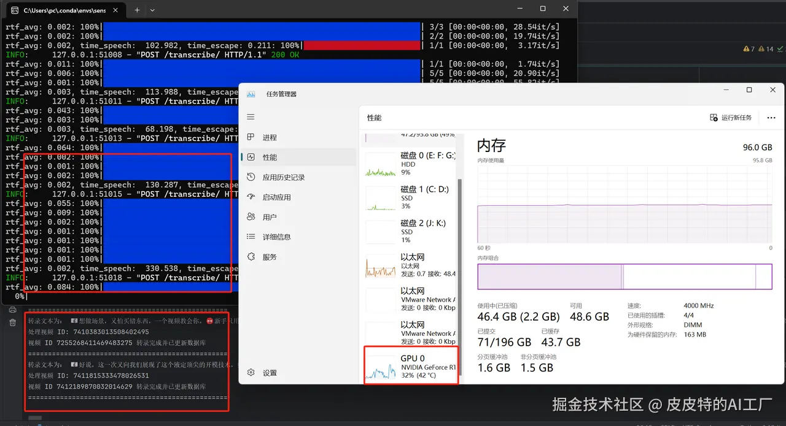Click the 4000 MHz memory speed value
786x426 pixels.
pyautogui.click(x=698, y=305)
